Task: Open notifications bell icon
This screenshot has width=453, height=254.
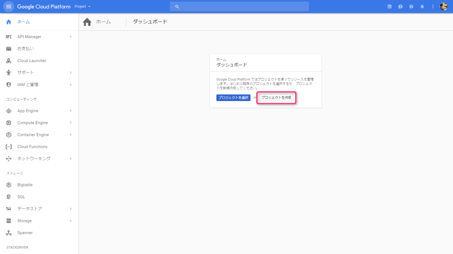Action: click(422, 6)
